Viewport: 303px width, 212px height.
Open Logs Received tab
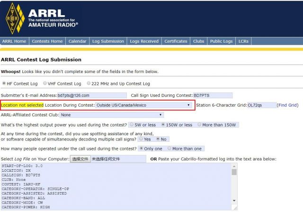(144, 41)
